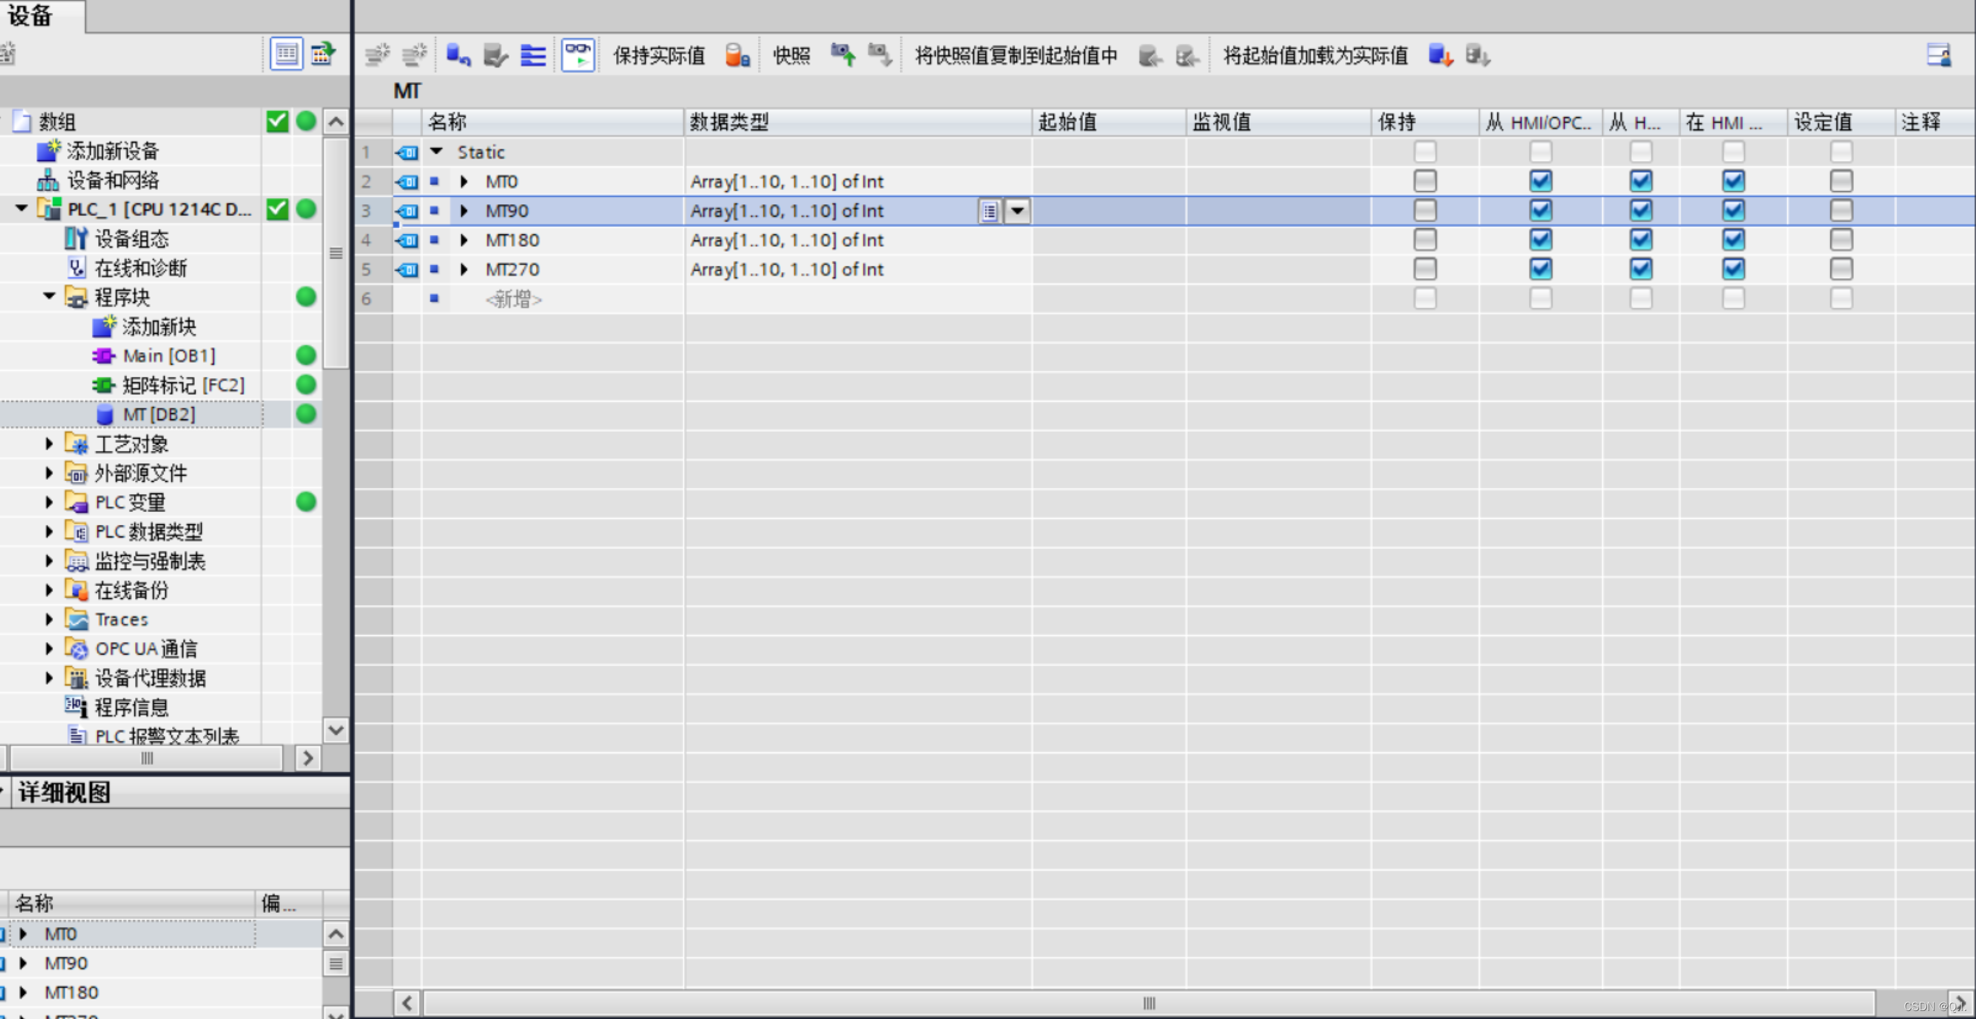The height and width of the screenshot is (1019, 1976).
Task: Uncheck HMI/OPC accessible checkbox for MT180
Action: (x=1541, y=240)
